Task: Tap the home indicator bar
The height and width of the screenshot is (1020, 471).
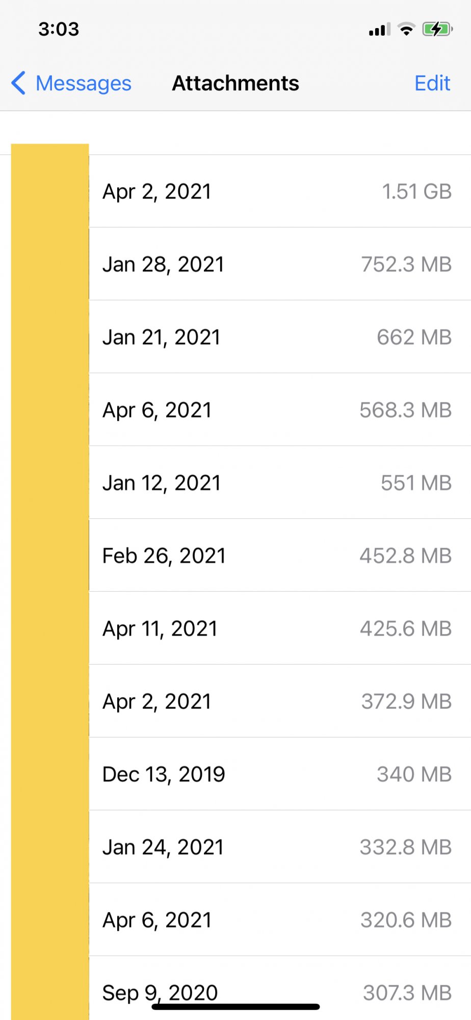Action: pos(235,1007)
